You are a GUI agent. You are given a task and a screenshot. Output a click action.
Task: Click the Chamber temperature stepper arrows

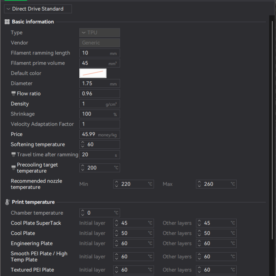(82, 213)
